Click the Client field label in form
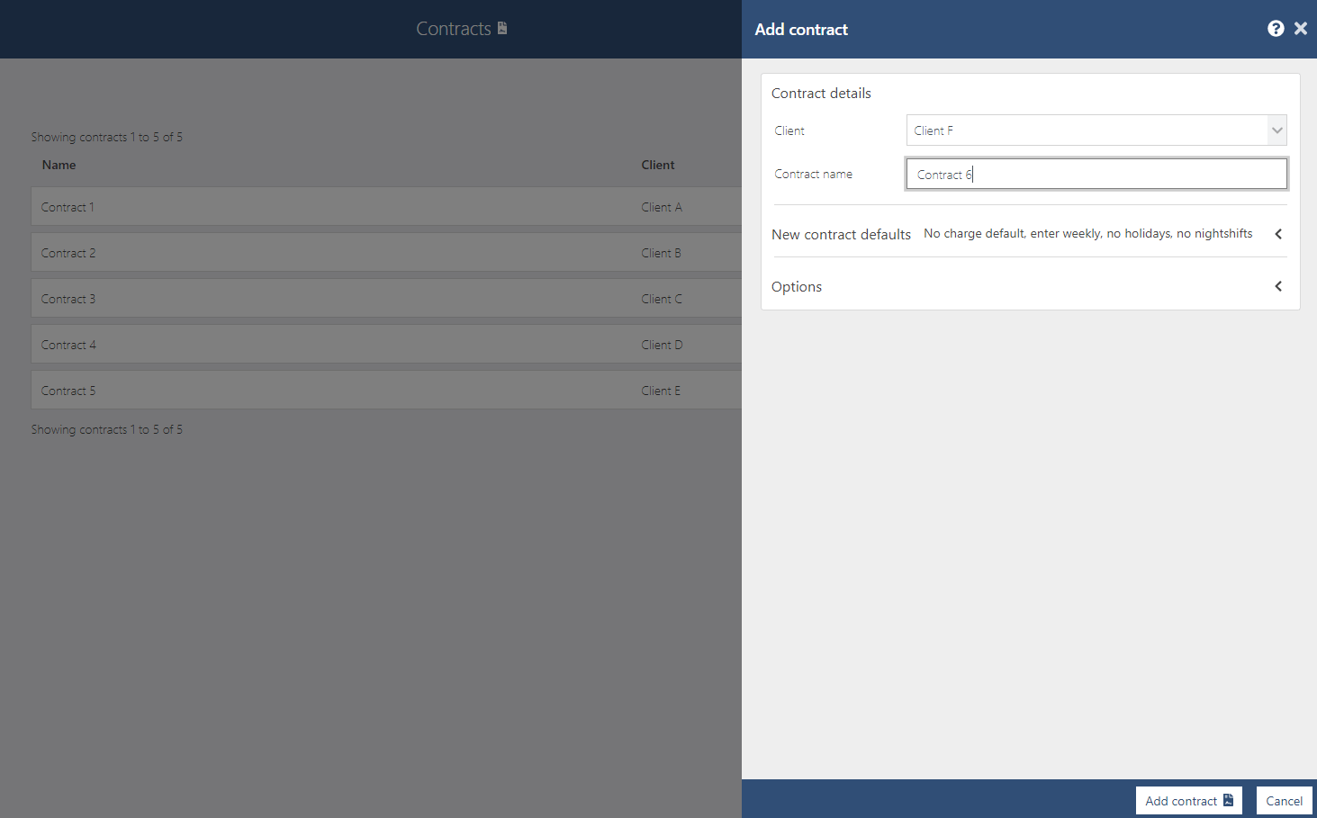 click(x=789, y=130)
